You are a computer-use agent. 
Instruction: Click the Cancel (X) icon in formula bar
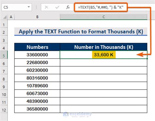46,7
